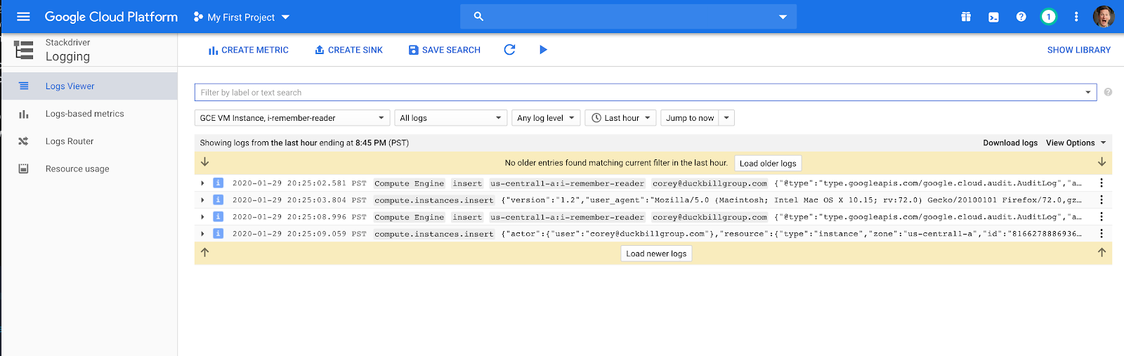Click info severity icon of 20:25:02.581 entry
Viewport: 1124px width, 356px height.
218,183
